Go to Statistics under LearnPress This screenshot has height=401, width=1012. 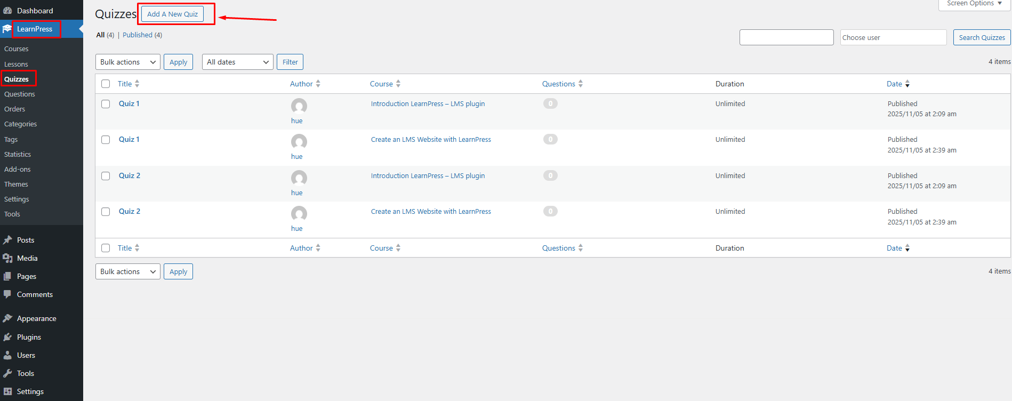point(18,154)
